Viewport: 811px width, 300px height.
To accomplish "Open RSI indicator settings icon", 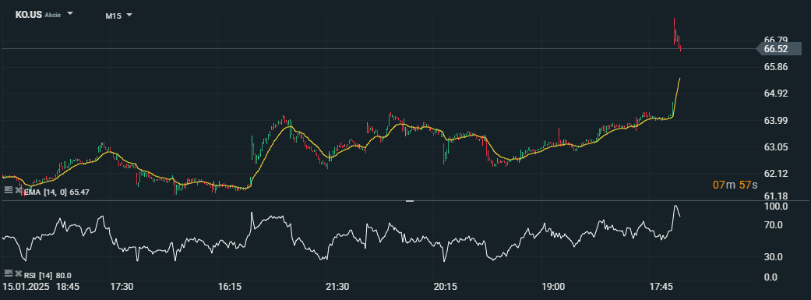I will [x=8, y=273].
